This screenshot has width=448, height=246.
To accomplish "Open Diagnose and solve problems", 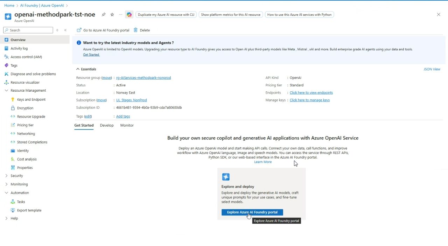I will (x=33, y=74).
